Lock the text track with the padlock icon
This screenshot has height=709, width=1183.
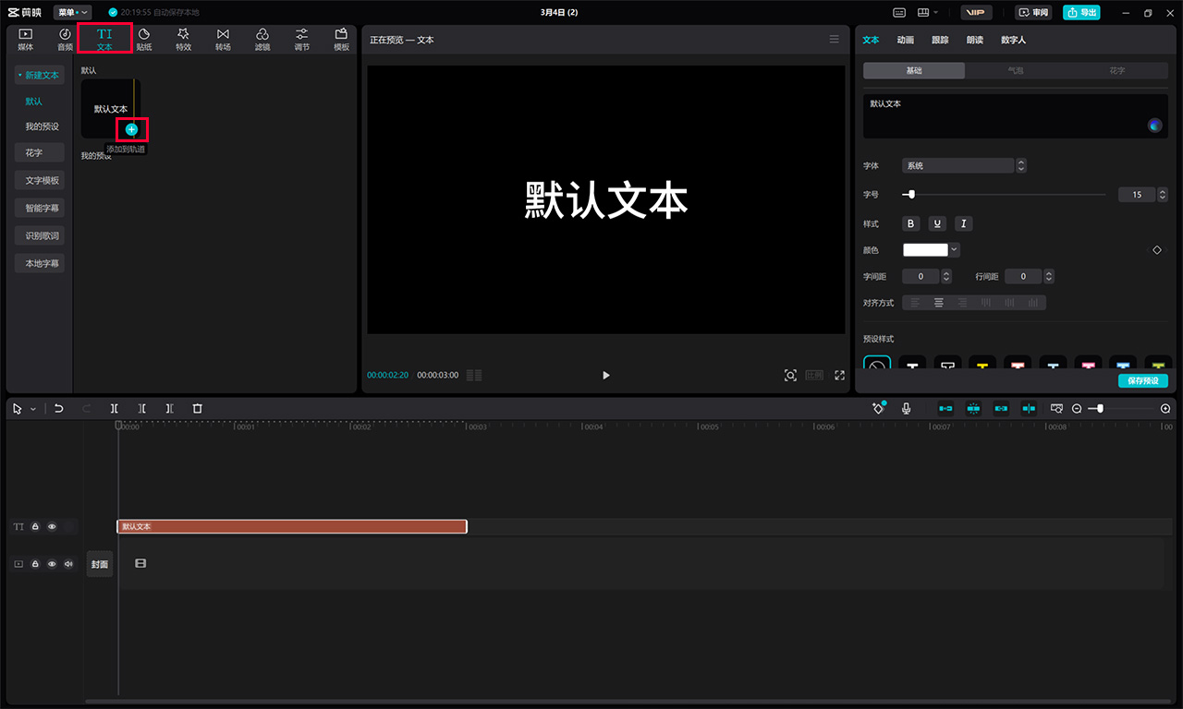(35, 526)
